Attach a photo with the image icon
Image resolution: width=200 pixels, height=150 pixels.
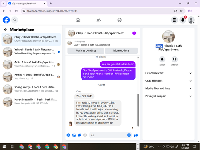[74, 135]
